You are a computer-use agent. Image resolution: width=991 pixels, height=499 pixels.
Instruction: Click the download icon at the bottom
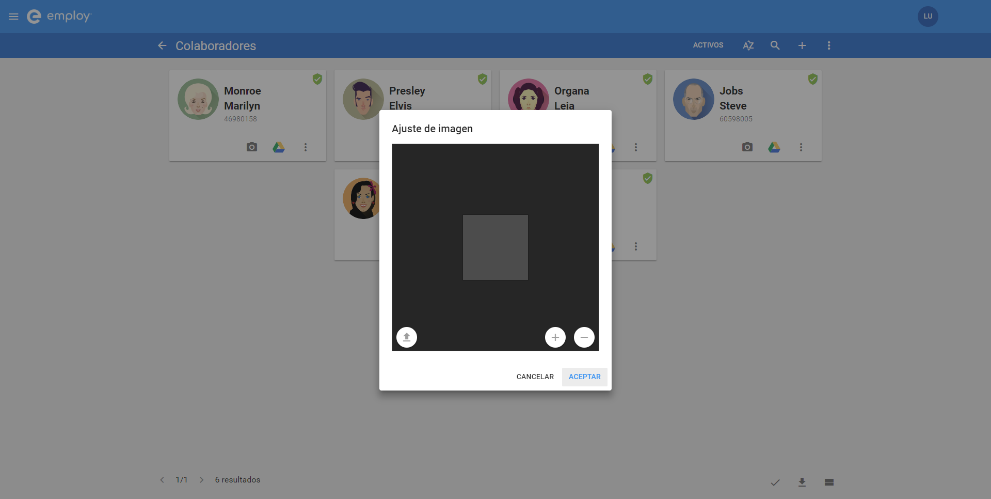coord(802,482)
